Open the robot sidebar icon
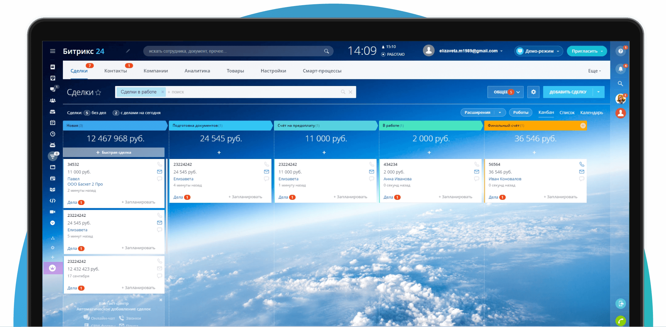Viewport: 666px width, 327px height. pos(53,145)
